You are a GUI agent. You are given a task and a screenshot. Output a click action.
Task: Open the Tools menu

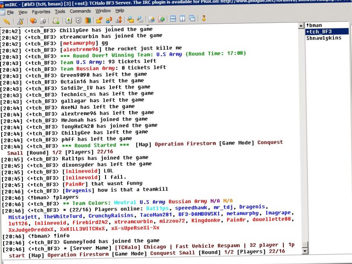60,12
